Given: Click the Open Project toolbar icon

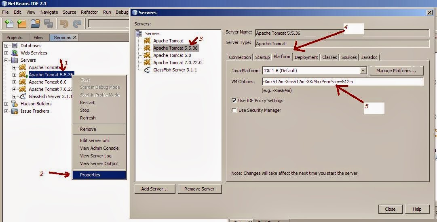Looking at the screenshot, I should [35, 24].
